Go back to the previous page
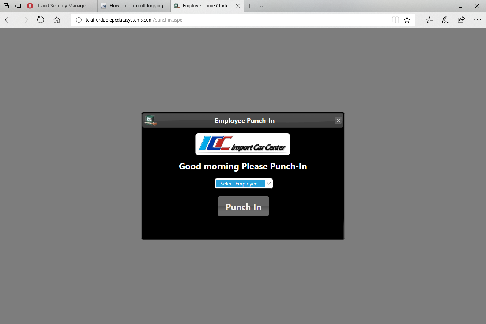Viewport: 486px width, 324px height. (x=8, y=20)
